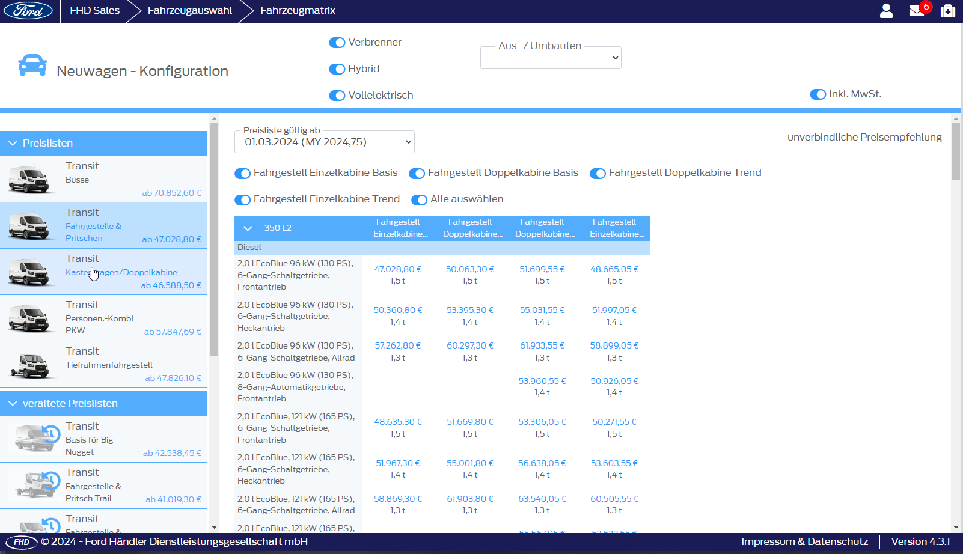Toggle the Hybrid switch
The height and width of the screenshot is (554, 963).
[x=337, y=69]
